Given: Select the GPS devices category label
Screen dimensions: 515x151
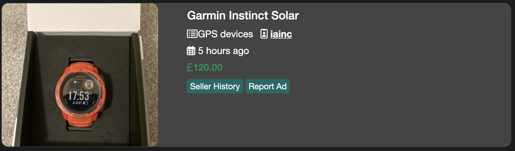Looking at the screenshot, I should tap(225, 34).
